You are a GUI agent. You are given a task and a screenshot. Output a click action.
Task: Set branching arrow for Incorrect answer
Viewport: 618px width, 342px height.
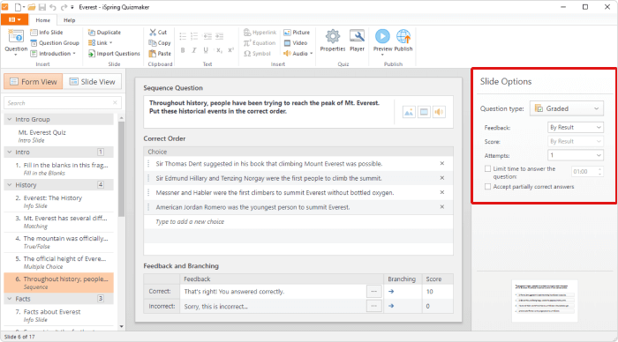(391, 306)
